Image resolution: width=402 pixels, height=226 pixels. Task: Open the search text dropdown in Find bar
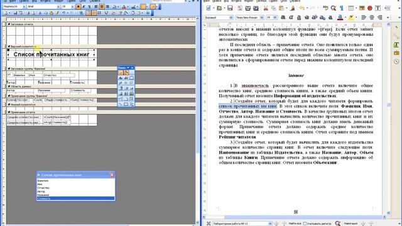pos(269,223)
